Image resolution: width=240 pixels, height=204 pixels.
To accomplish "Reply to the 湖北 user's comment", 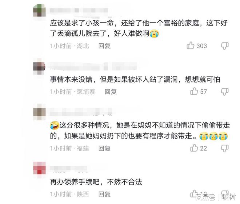I will (104, 46).
